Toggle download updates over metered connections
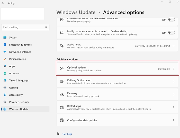This screenshot has width=180, height=138. (171, 19)
